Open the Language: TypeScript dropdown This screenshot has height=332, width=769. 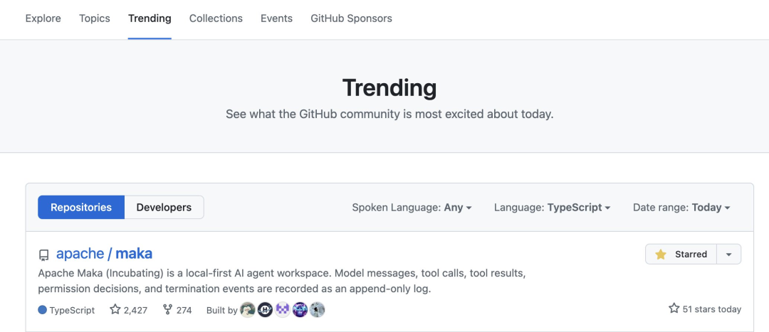tap(553, 207)
